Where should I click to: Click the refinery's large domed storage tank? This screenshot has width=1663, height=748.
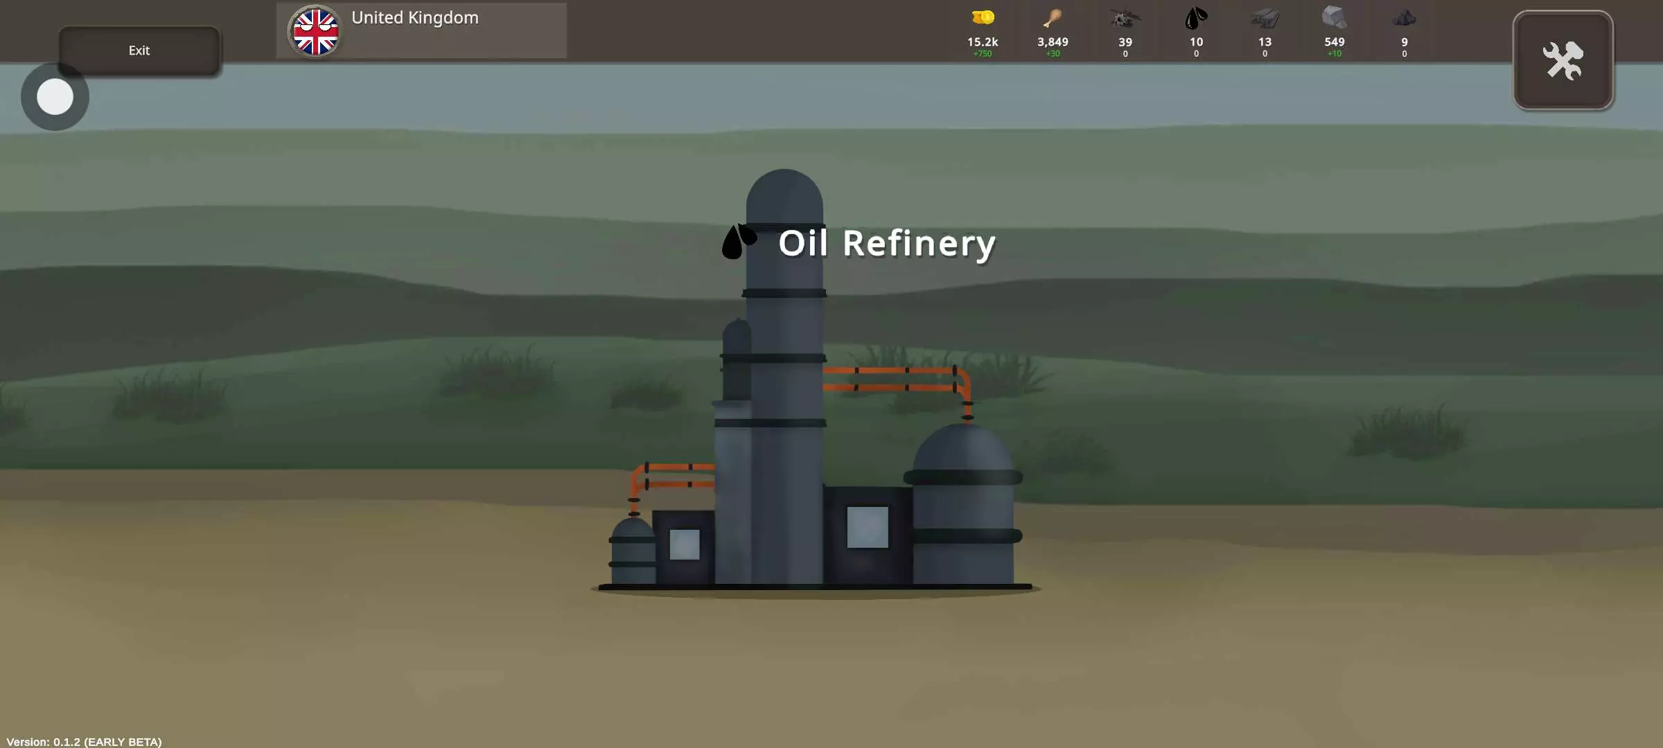tap(963, 506)
